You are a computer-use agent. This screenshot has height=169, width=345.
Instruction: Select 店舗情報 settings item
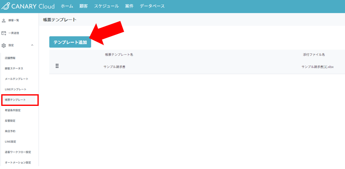pyautogui.click(x=10, y=58)
